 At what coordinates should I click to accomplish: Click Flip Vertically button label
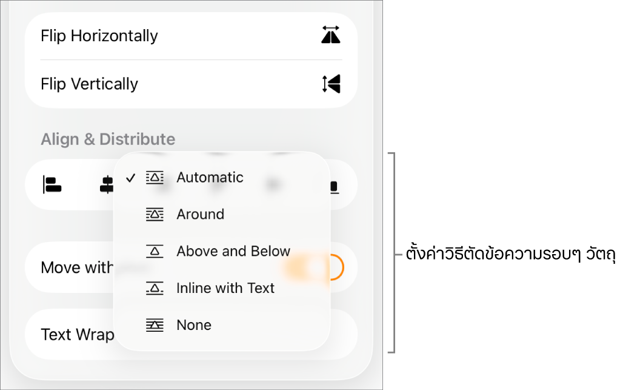90,84
